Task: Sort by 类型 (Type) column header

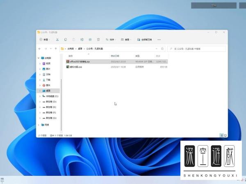Action: [x=137, y=56]
